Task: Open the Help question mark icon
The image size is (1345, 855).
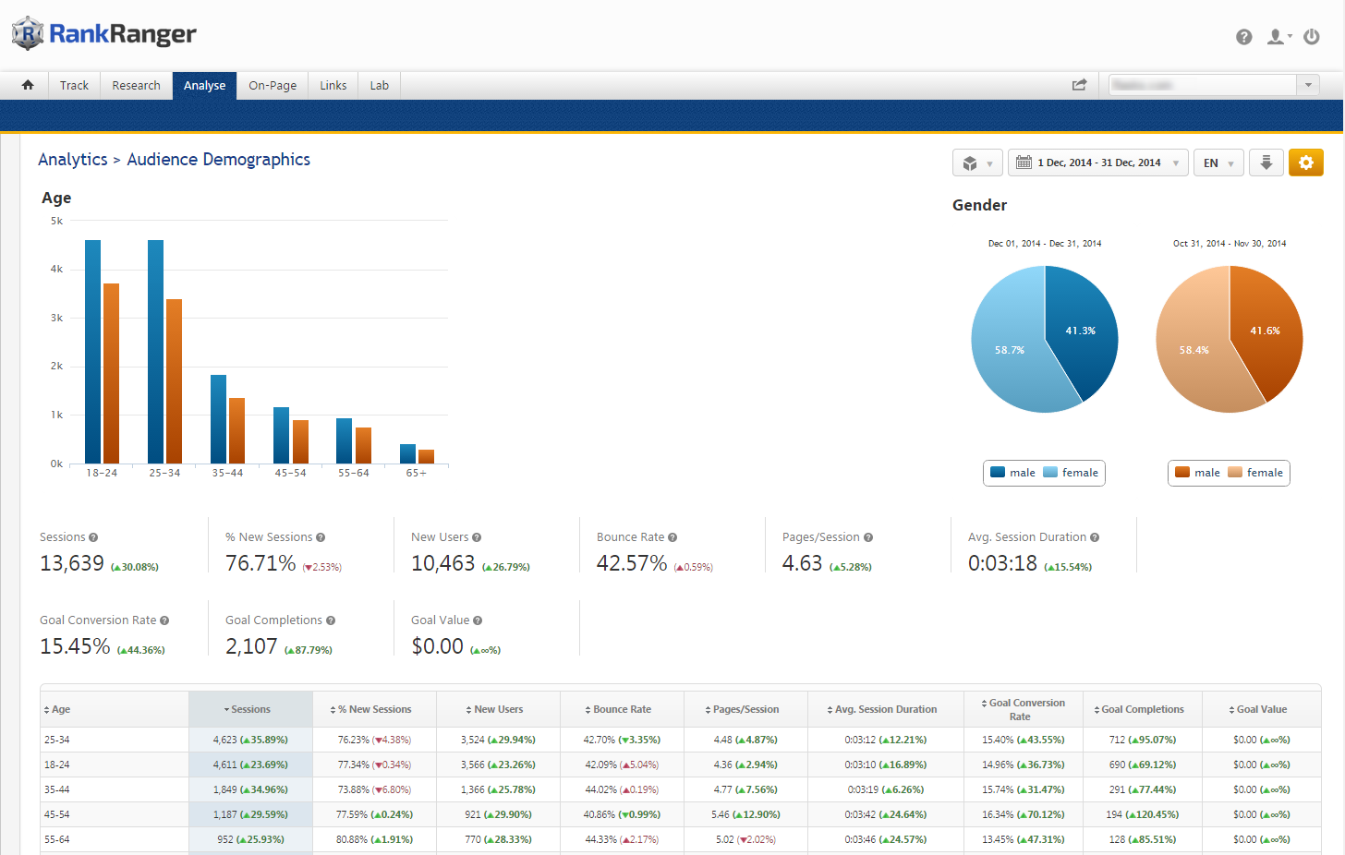Action: coord(1243,37)
